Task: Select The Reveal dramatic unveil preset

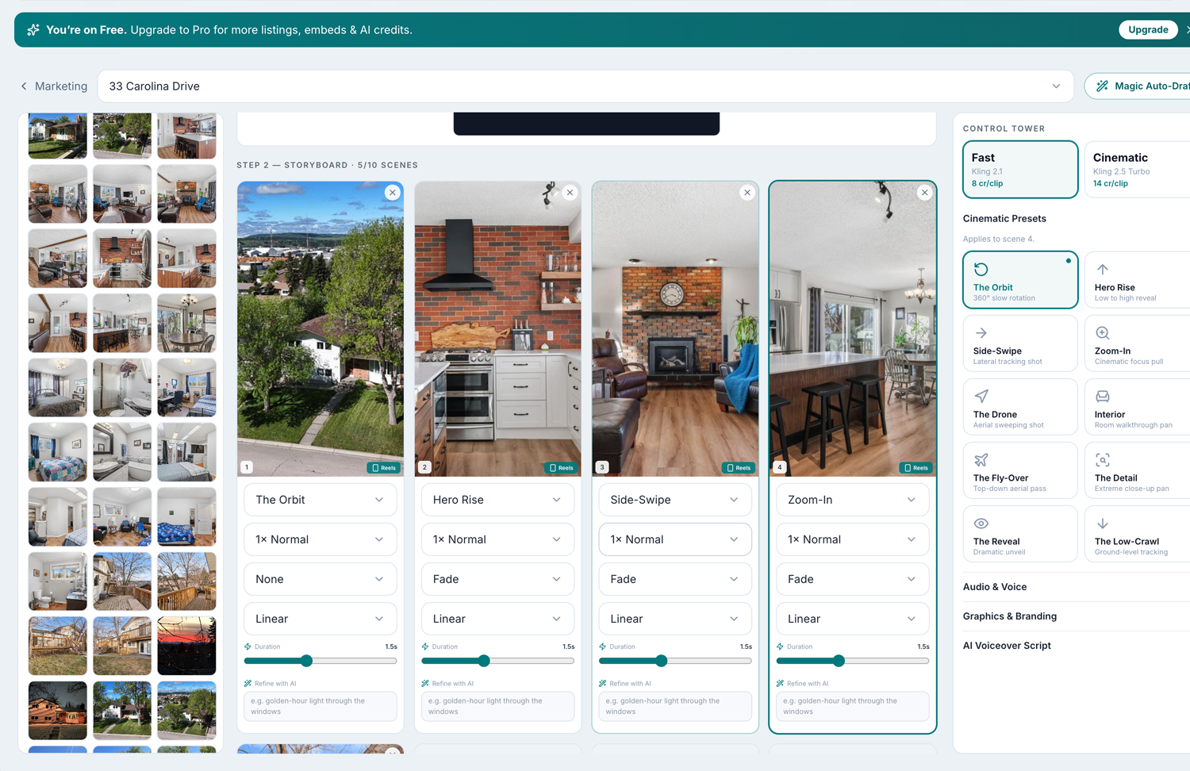Action: coord(1020,534)
